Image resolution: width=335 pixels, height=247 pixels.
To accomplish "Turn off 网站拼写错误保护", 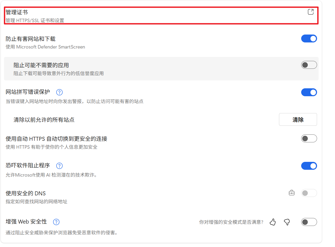I will [x=309, y=92].
